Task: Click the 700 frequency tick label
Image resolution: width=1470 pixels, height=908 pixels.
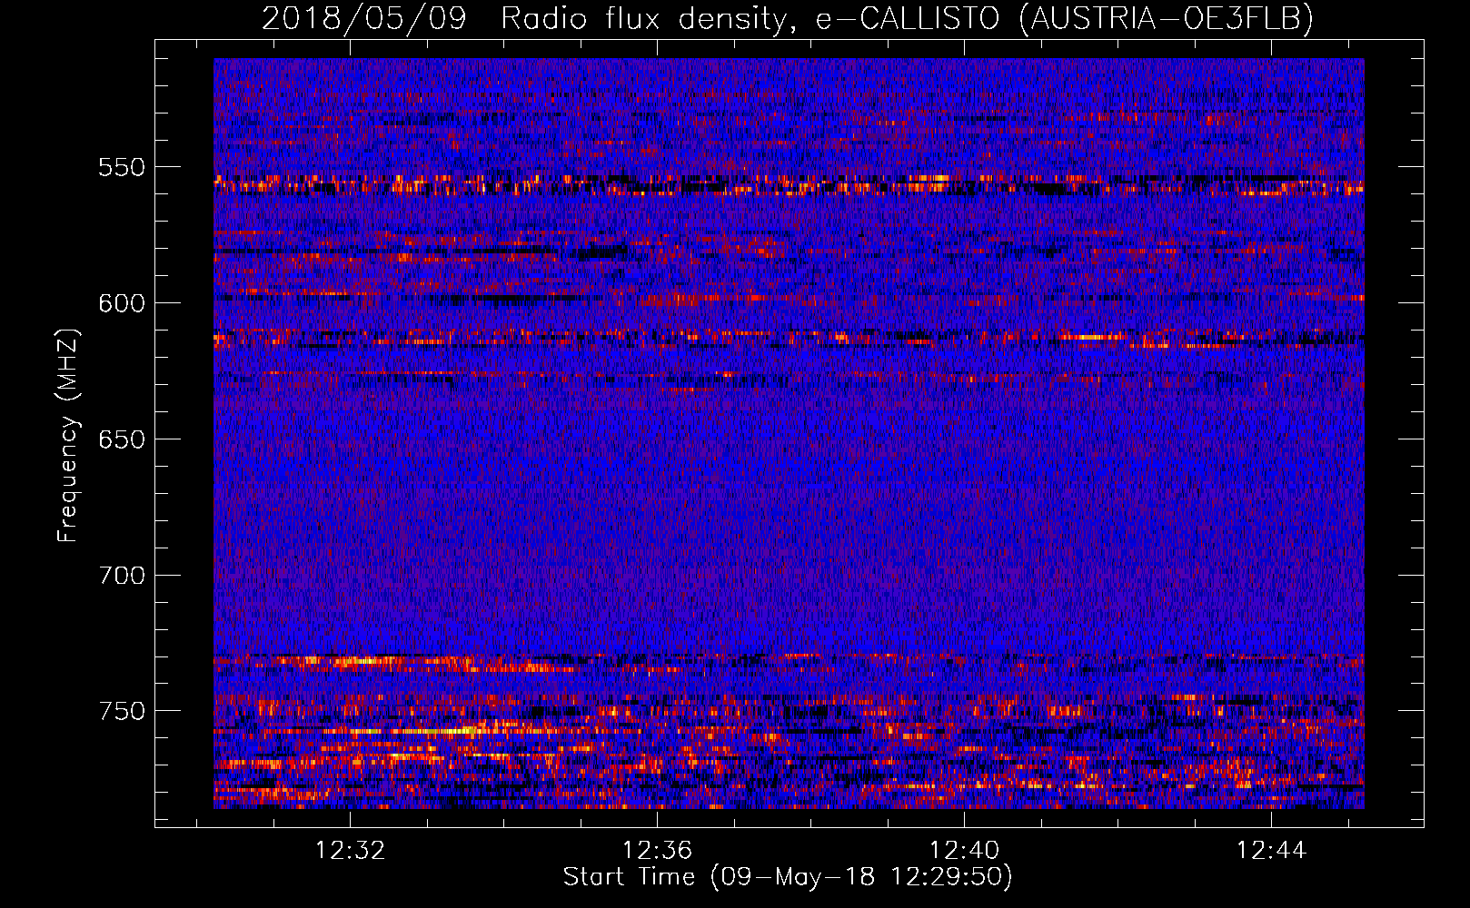Action: click(x=122, y=576)
